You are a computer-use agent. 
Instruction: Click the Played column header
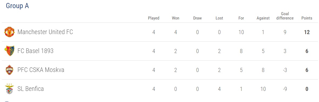(154, 18)
